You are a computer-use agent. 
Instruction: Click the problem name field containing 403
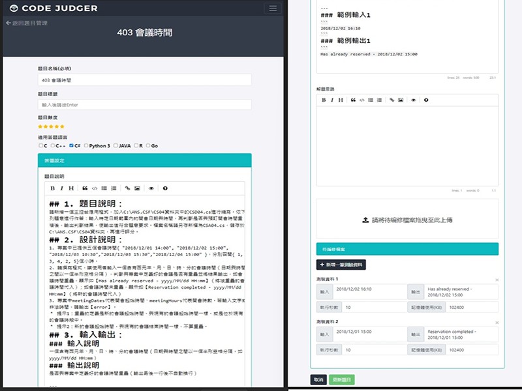[144, 80]
